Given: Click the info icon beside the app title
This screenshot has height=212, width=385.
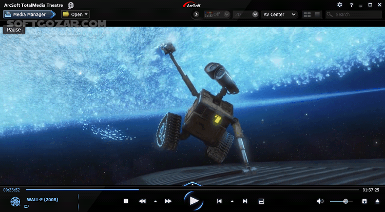Looking at the screenshot, I should (x=71, y=5).
